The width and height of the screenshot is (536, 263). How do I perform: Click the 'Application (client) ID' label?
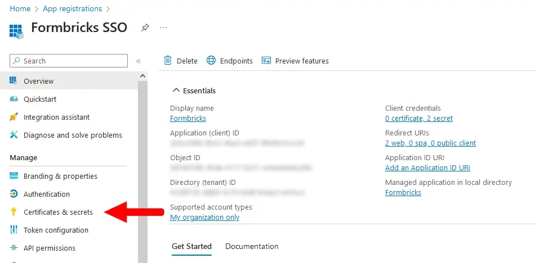tap(204, 133)
